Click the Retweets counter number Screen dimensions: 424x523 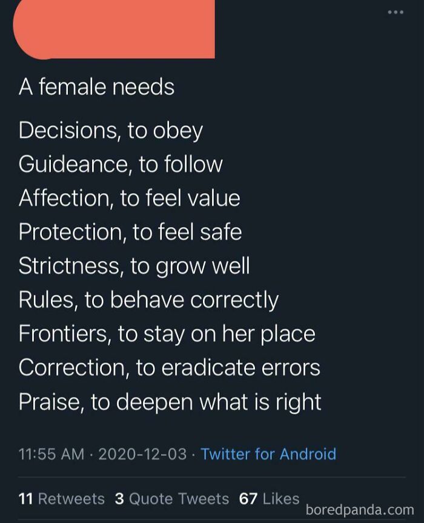point(25,499)
